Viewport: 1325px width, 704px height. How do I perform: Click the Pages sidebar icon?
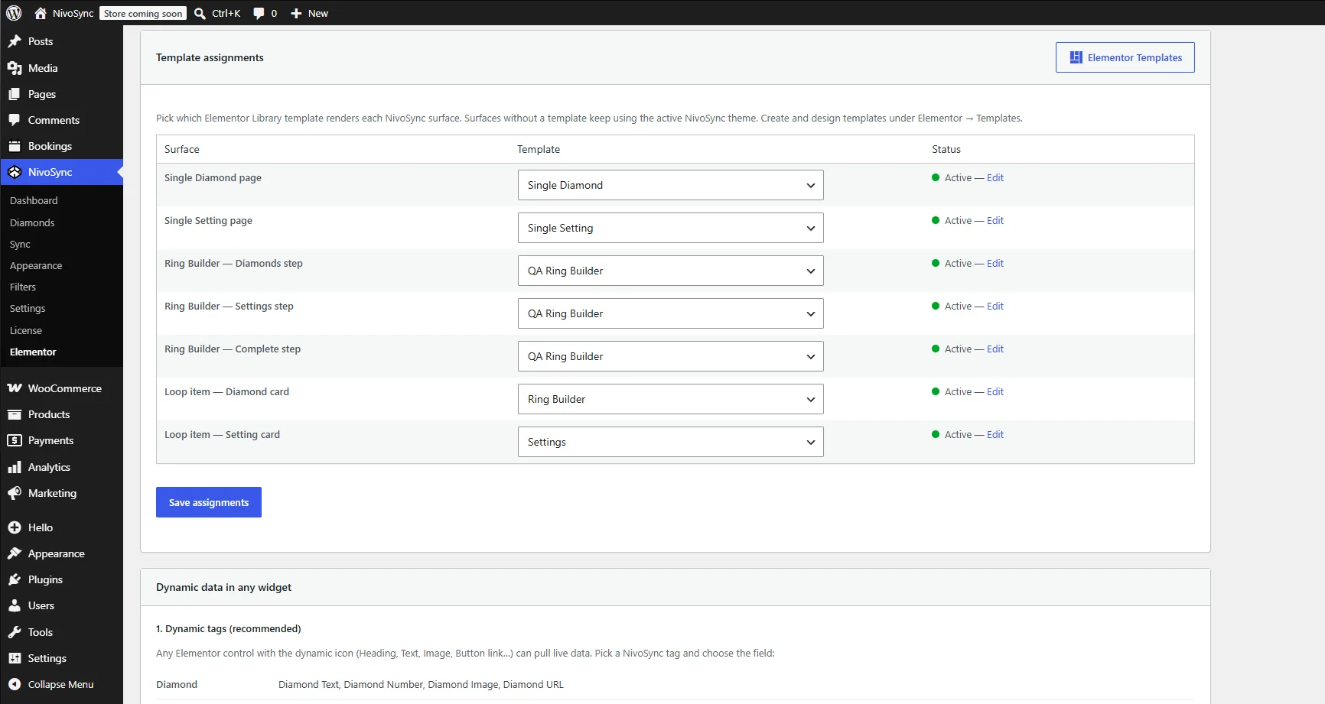15,94
